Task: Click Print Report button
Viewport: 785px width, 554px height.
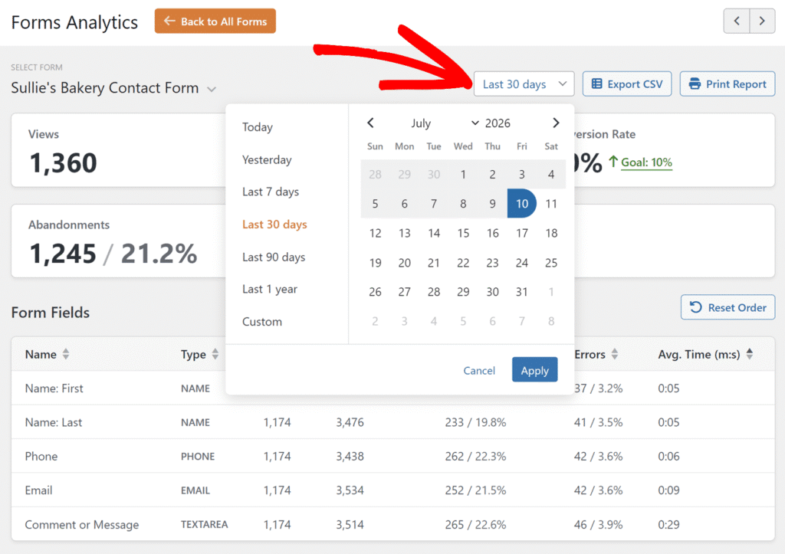Action: [727, 84]
